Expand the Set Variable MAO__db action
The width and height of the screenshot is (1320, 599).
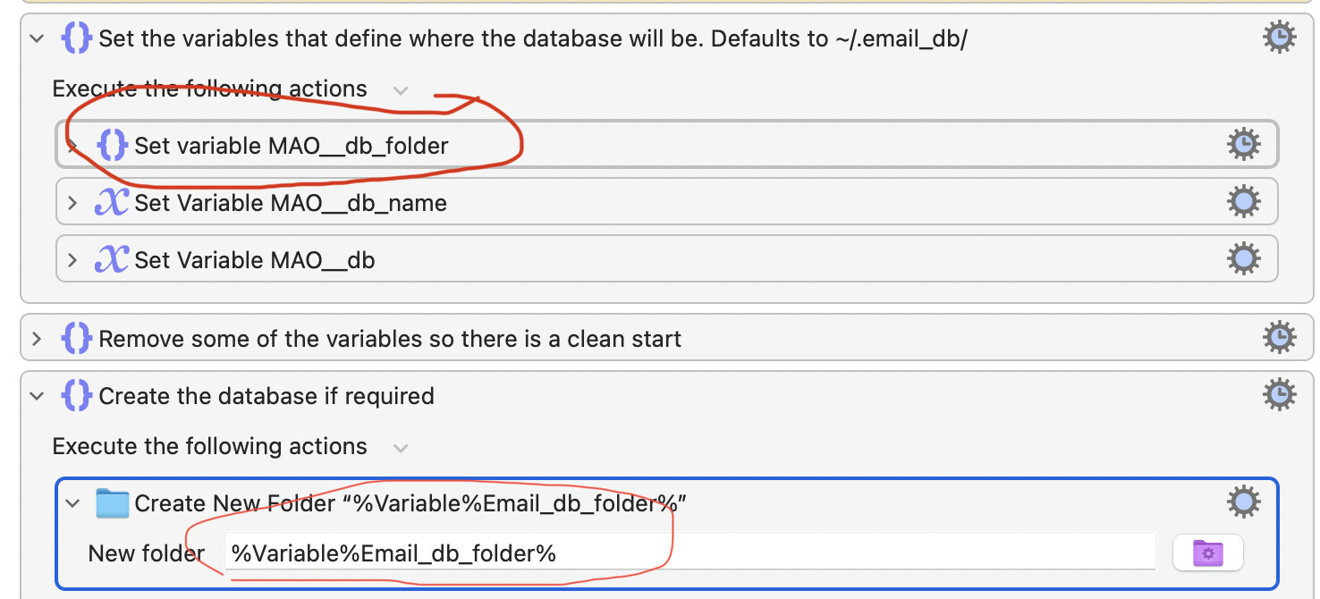pyautogui.click(x=73, y=260)
